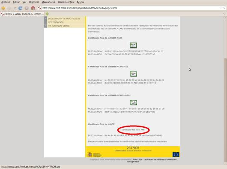Click the Certificado Raíz de la FNMT-RCM SHA2 heading
227x169 pixels.
(x=108, y=67)
